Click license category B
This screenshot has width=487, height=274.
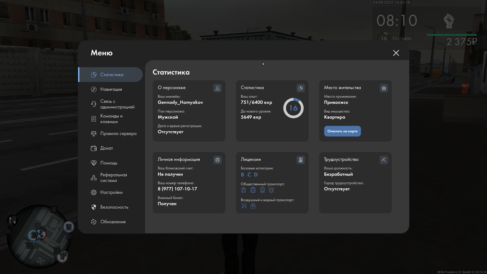242,175
